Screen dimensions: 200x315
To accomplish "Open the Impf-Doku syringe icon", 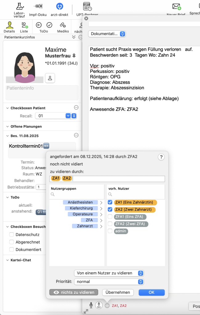I will tap(38, 7).
